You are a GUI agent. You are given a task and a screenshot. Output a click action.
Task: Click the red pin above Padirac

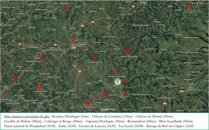click(106, 94)
